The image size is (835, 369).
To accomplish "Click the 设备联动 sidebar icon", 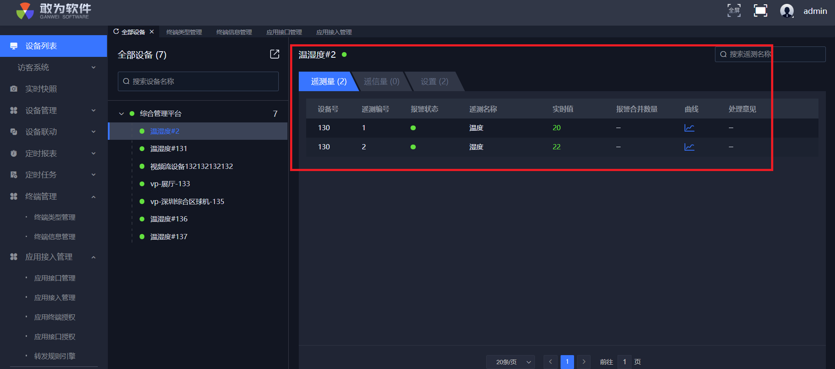I will 14,132.
